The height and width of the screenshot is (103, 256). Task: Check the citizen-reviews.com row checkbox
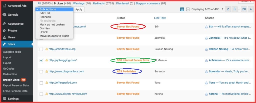(41, 94)
